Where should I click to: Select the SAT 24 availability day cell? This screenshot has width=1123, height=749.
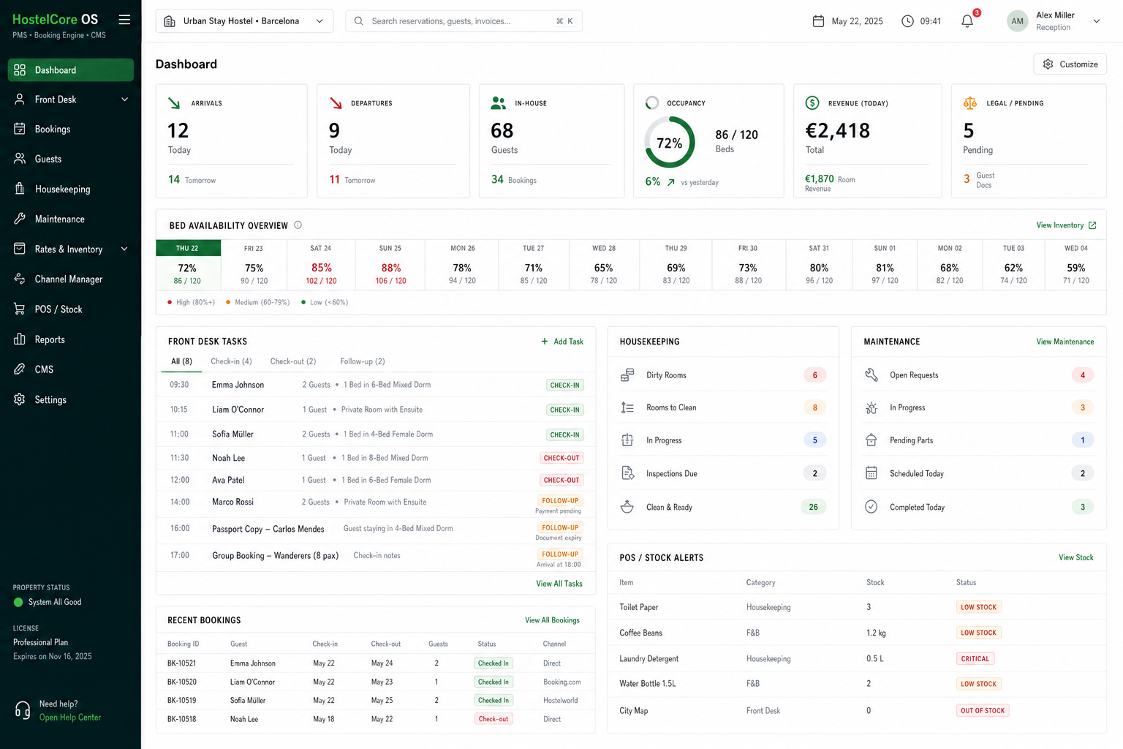tap(321, 264)
